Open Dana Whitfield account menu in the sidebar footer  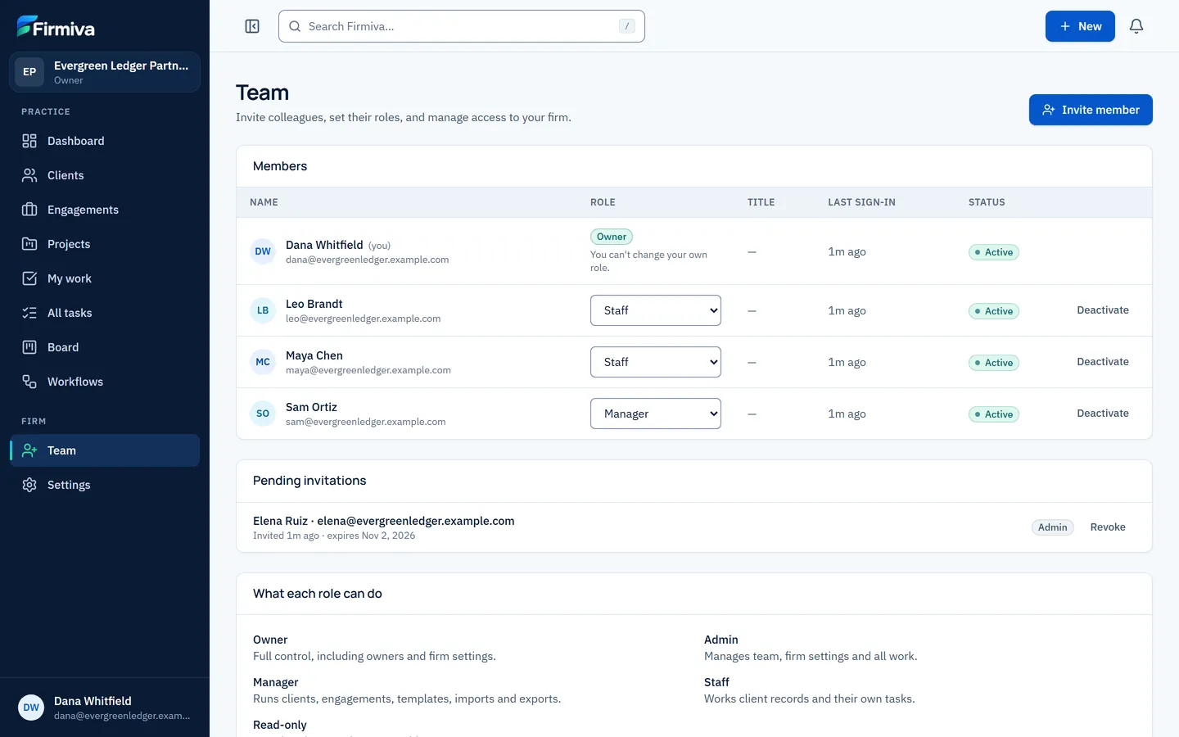[x=105, y=708]
